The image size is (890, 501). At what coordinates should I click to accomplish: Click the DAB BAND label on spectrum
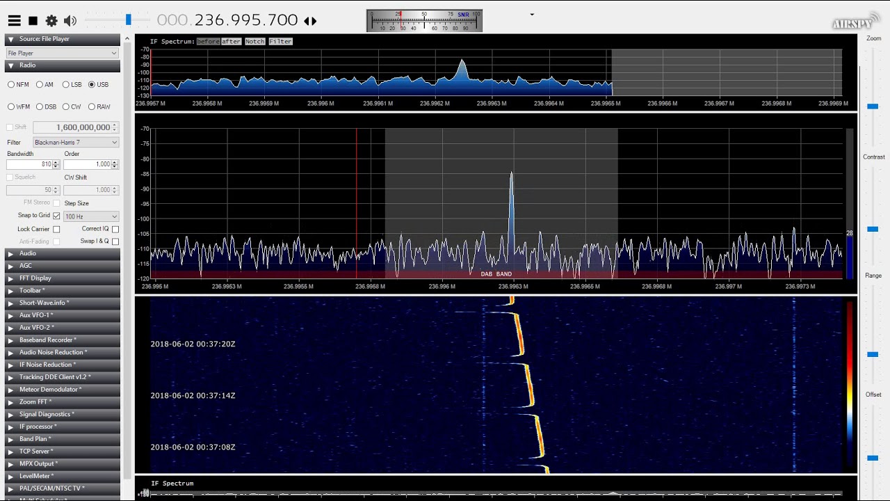pos(496,274)
